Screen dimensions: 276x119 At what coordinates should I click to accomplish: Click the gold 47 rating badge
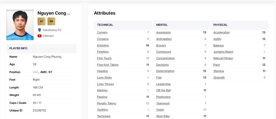41,21
